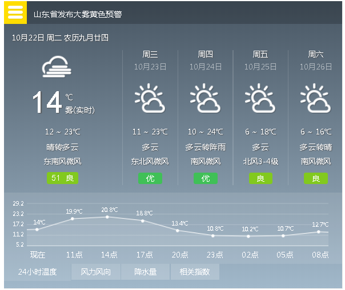Click the 优 badge under 周四
The height and width of the screenshot is (290, 345).
pyautogui.click(x=206, y=178)
